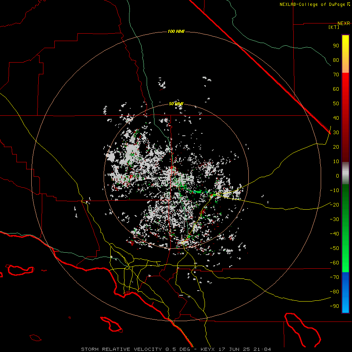Viewport: 352px width, 352px height.
Task: Pick the gray zero-velocity segment of the color bar
Action: 345,173
